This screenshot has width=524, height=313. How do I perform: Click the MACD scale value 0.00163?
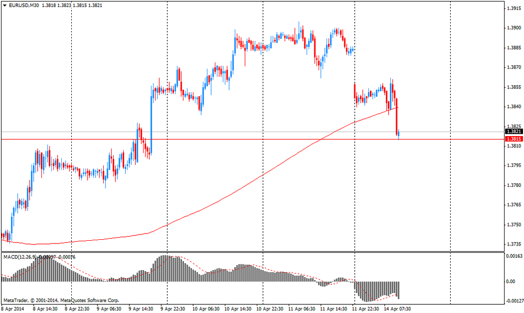pos(515,256)
